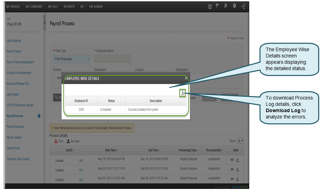Open the tools wrench icon
Image resolution: width=321 pixels, height=191 pixels.
click(x=226, y=6)
